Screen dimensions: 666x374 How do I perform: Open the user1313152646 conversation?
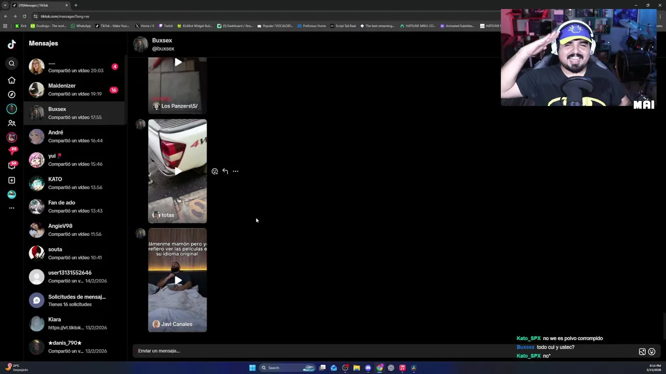74,276
